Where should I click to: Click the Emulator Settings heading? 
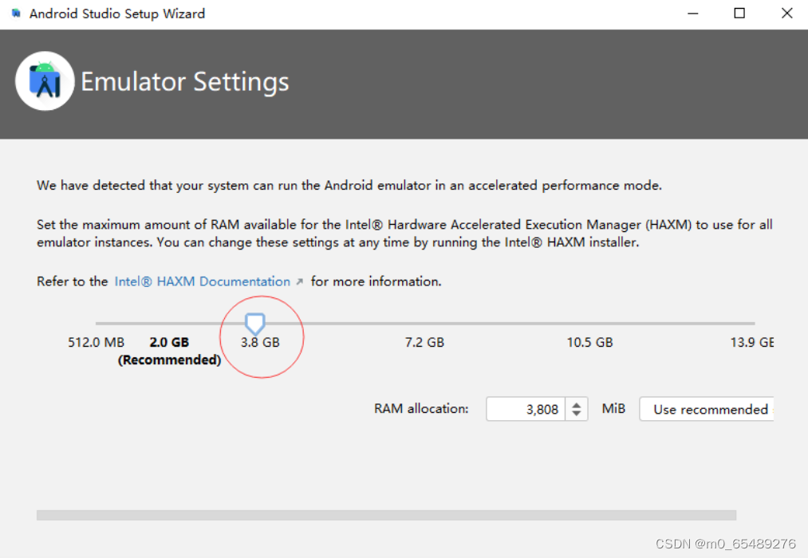point(185,82)
